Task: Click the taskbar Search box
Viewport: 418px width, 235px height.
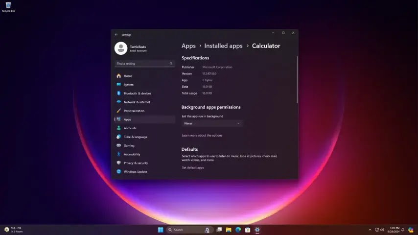Action: tap(189, 230)
